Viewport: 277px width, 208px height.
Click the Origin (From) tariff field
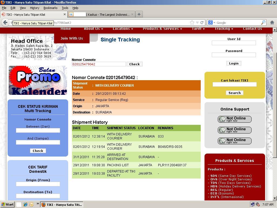click(x=38, y=184)
